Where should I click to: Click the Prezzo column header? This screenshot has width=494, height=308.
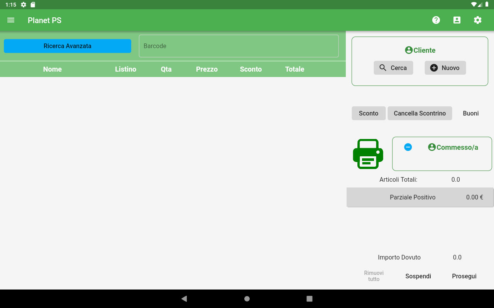coord(207,69)
